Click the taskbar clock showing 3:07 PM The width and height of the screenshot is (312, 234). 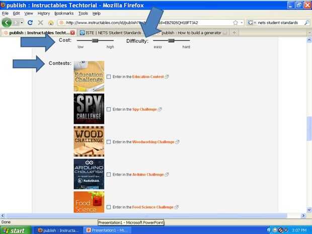tap(299, 230)
